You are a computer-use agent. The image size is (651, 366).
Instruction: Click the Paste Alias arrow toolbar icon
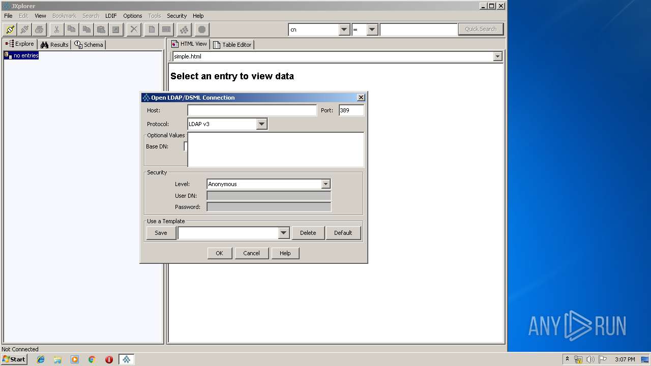coord(115,29)
